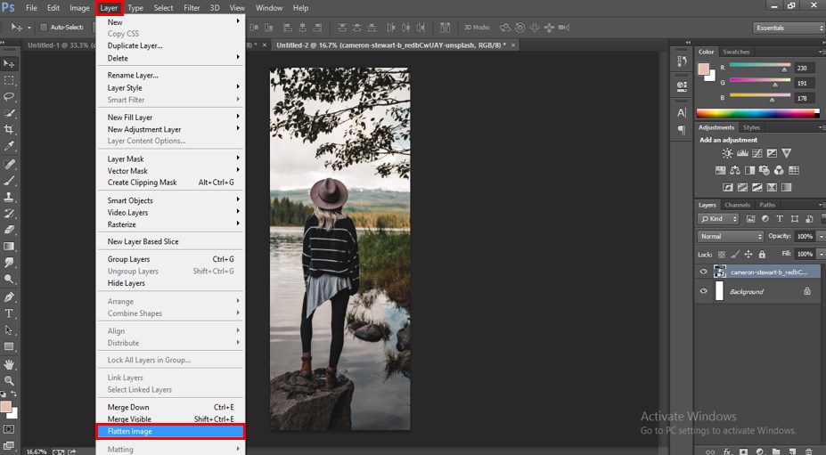Filter layers by type layers icon

780,218
